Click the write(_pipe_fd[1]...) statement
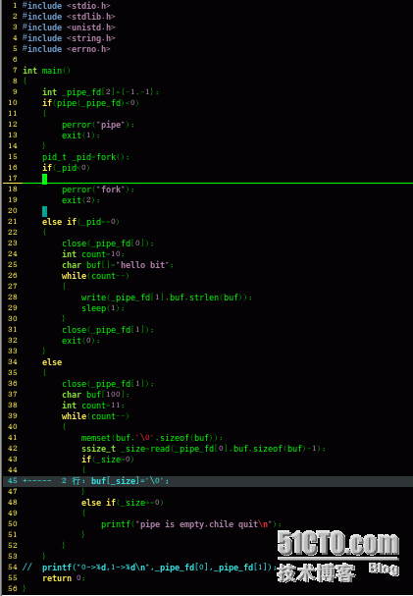Screen dimensions: 413x596 tap(167, 298)
